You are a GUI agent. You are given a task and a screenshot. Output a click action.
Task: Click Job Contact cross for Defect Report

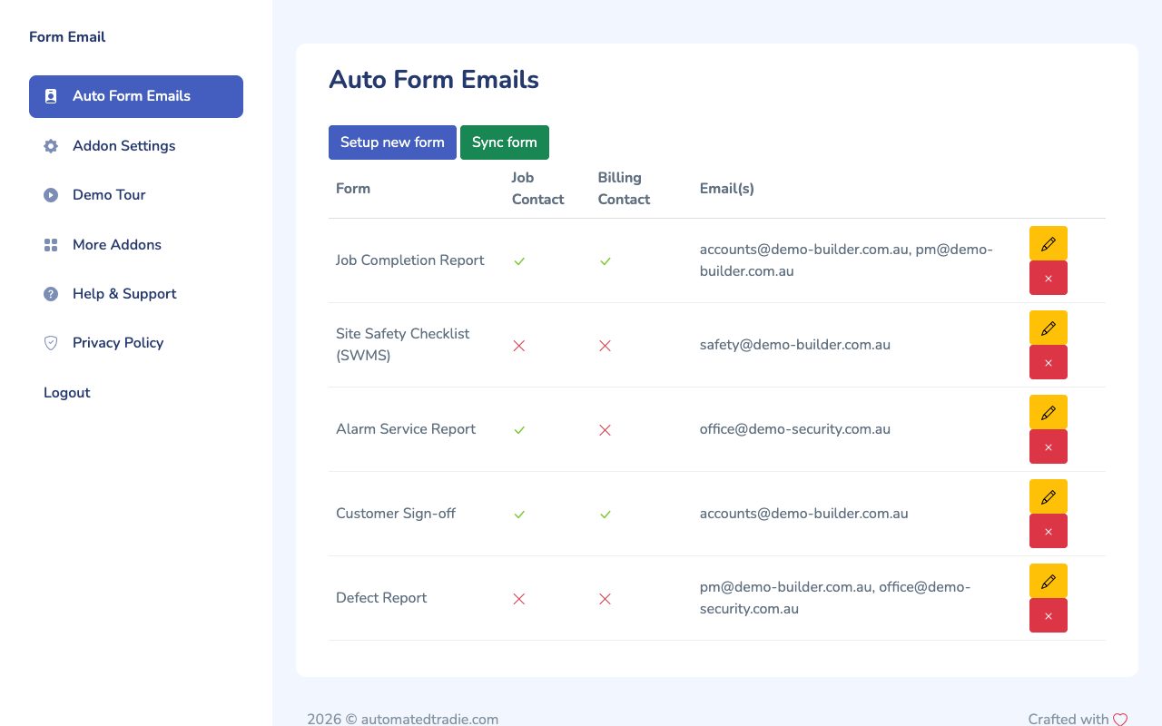click(x=519, y=599)
